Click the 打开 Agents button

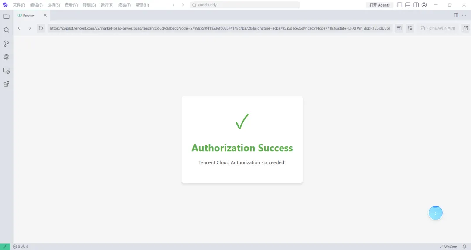[380, 5]
